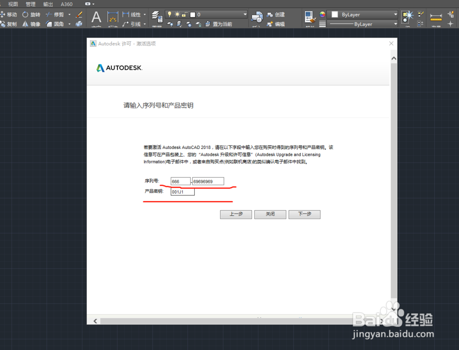The image size is (459, 350).
Task: Click the dialog vertical scrollbar track
Action: click(x=394, y=181)
